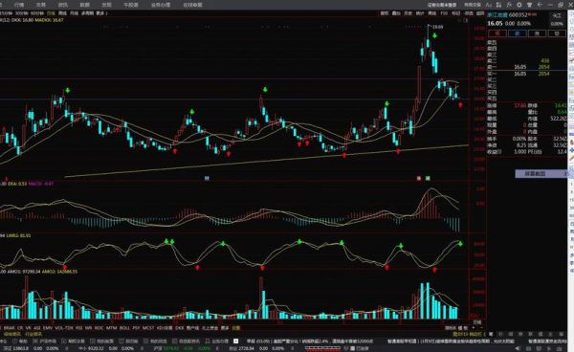Select the 月线 monthly period tab

click(x=74, y=13)
